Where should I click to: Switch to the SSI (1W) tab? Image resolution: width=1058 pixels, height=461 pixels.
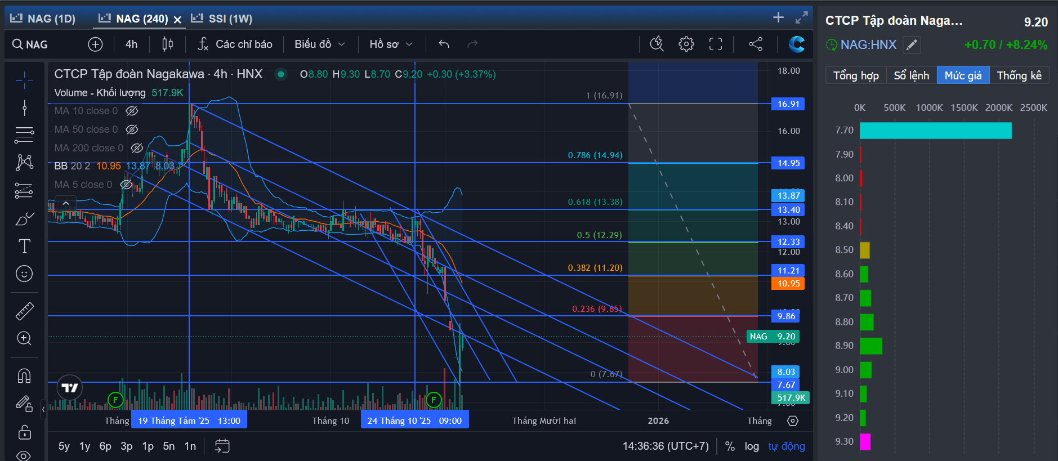pyautogui.click(x=222, y=19)
